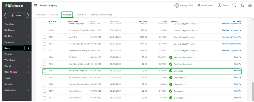254x102 pixels.
Task: Toggle the hamburger navigation menu icon
Action: click(x=35, y=5)
